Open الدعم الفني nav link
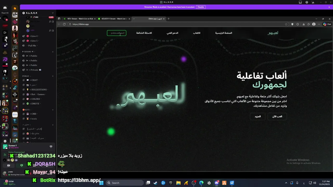333x187 pixels. point(172,33)
